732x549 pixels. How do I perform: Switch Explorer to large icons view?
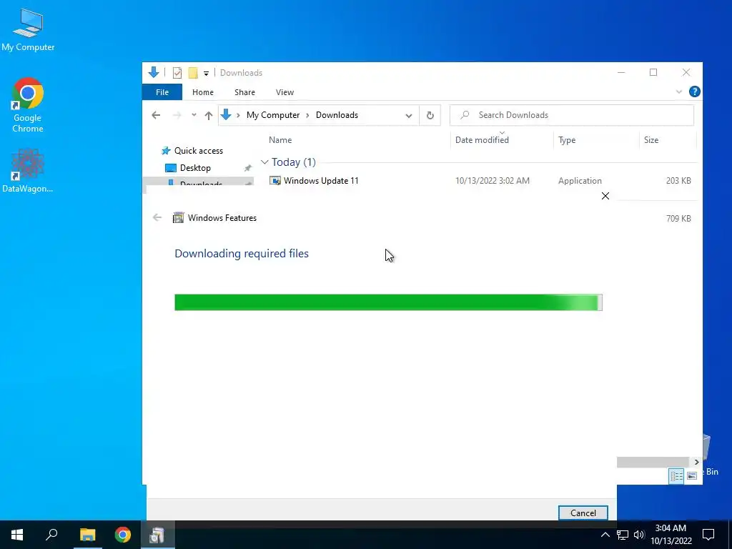[x=692, y=476]
